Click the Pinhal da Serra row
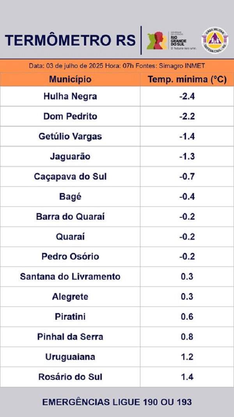Image resolution: width=234 pixels, height=417 pixels. pos(117,336)
